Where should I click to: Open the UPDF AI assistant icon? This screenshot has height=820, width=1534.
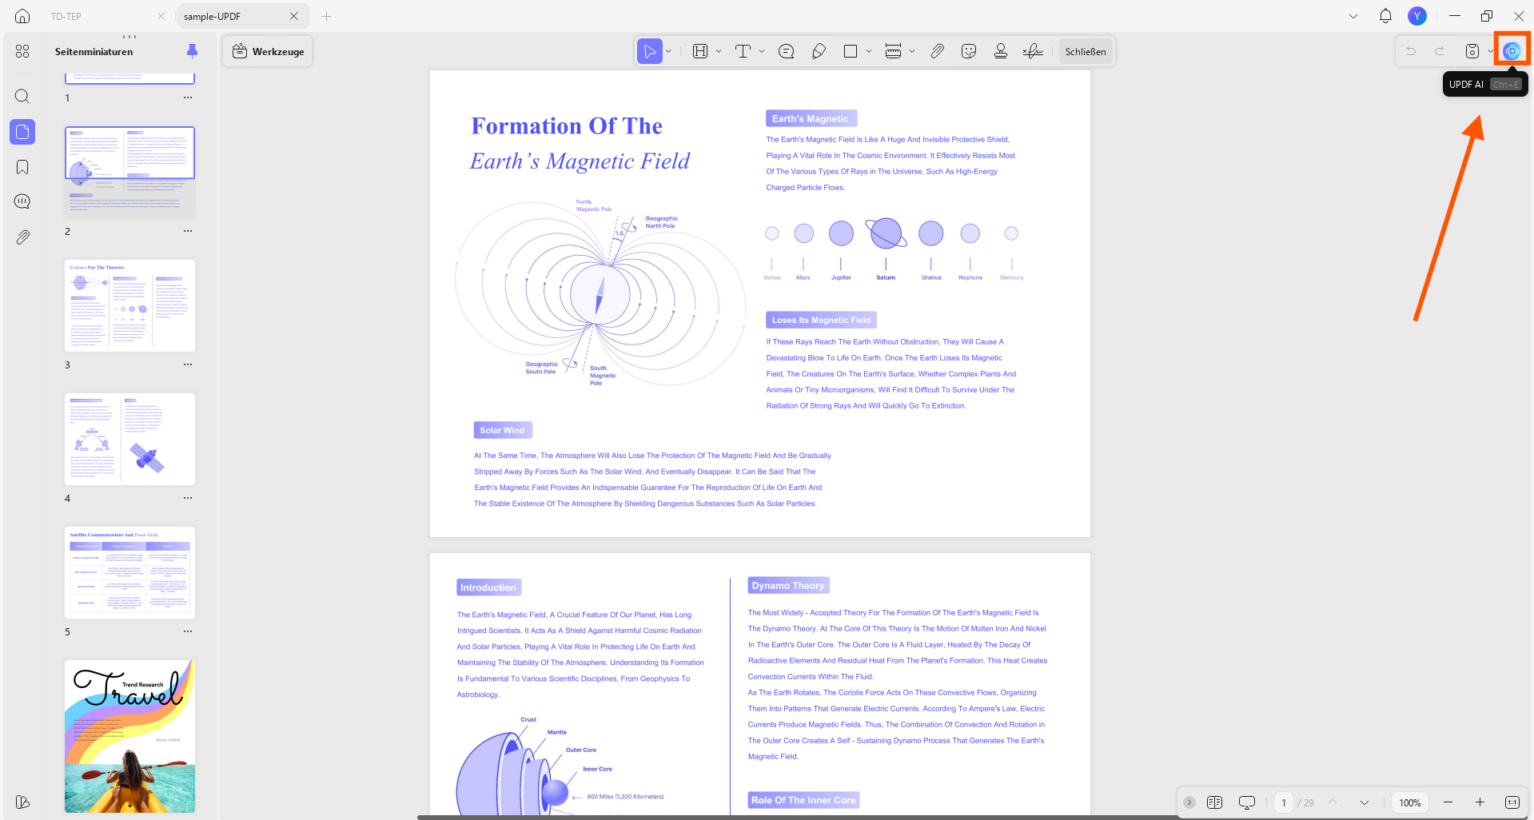1511,51
